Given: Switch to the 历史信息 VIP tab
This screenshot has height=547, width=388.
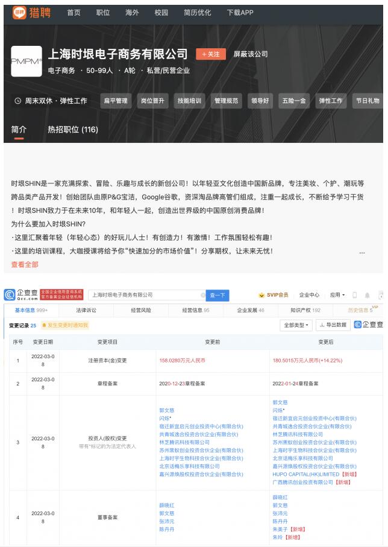Looking at the screenshot, I should tap(360, 310).
